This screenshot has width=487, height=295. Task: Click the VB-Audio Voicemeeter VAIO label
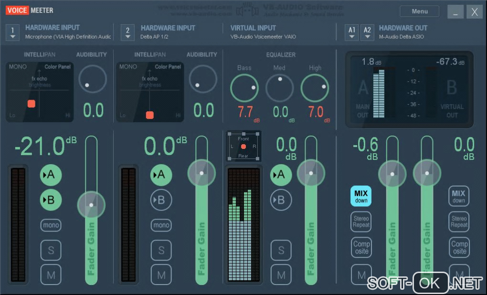pos(263,37)
